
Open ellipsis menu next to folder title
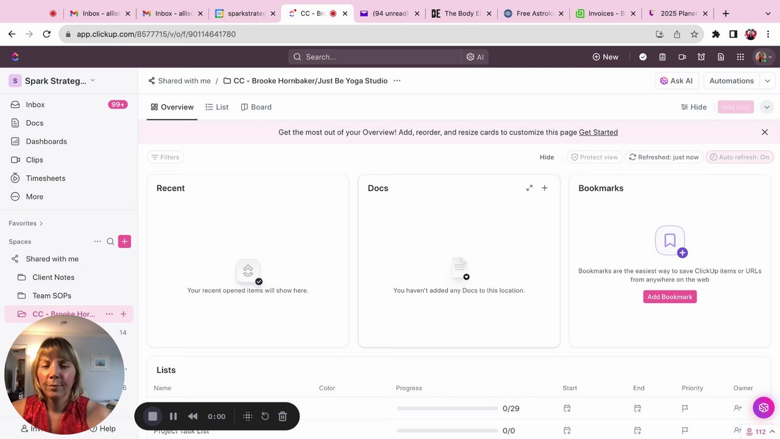pyautogui.click(x=397, y=80)
